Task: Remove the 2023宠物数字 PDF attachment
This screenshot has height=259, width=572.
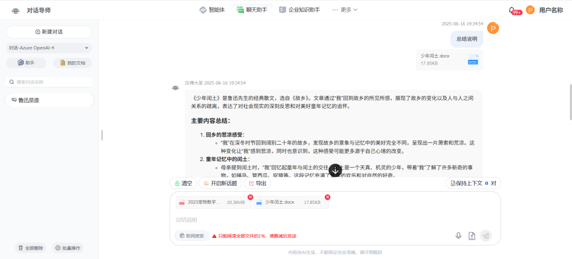Action: point(251,197)
